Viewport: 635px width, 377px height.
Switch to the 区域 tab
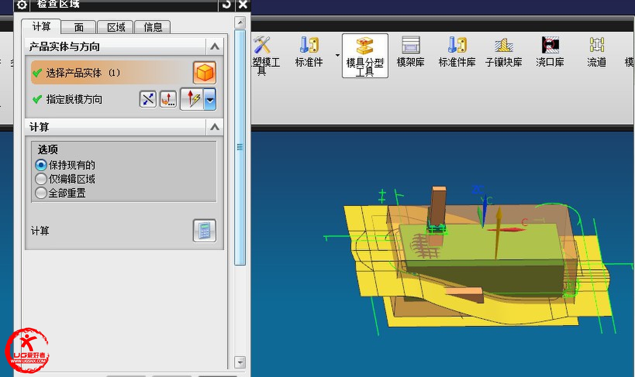(116, 27)
